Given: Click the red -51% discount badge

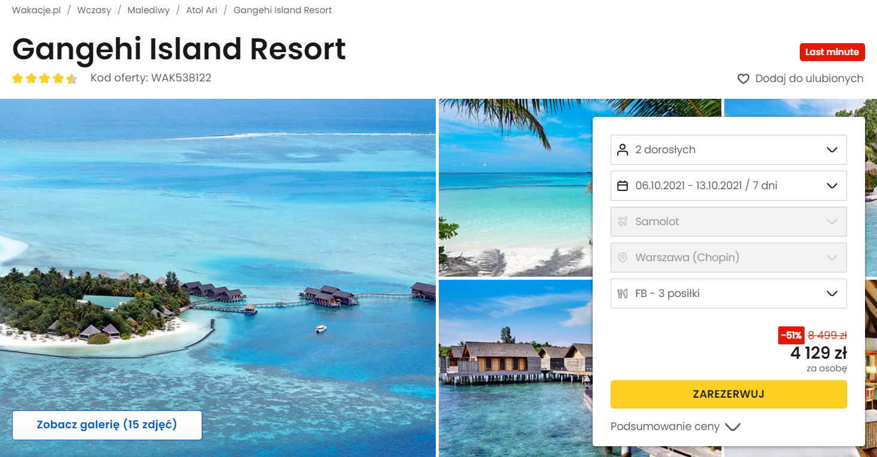Looking at the screenshot, I should point(791,335).
